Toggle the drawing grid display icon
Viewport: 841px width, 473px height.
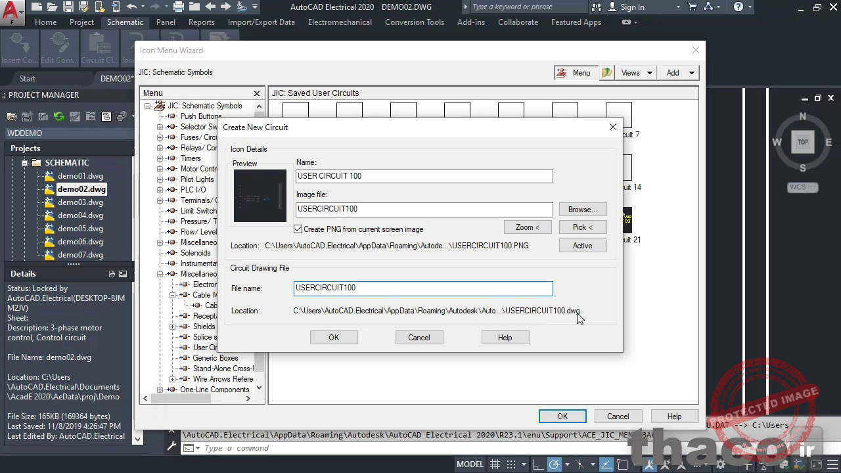point(495,464)
